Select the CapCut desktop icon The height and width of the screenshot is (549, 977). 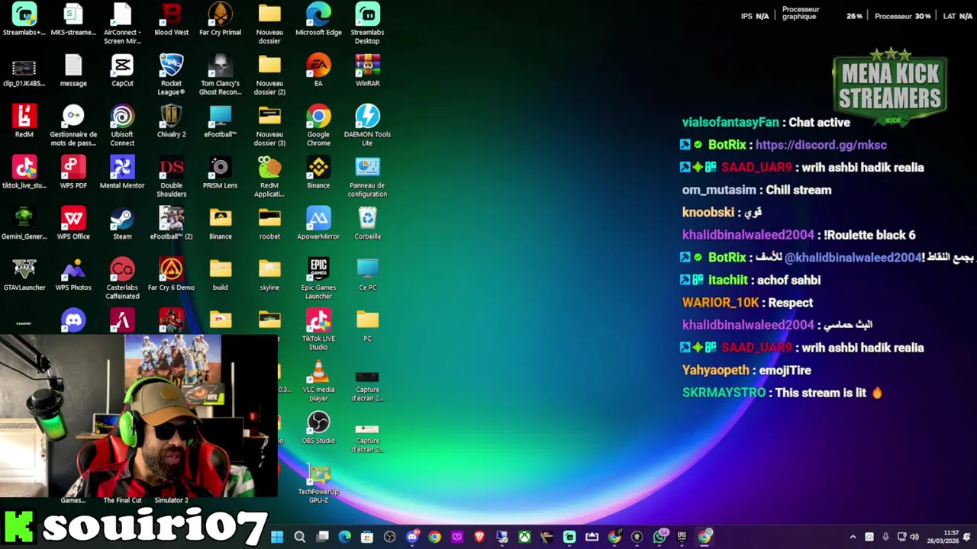(x=122, y=70)
